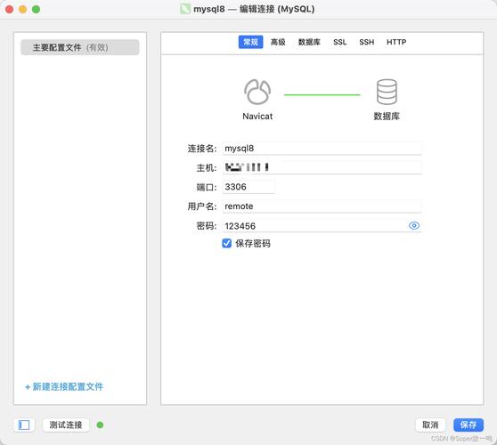The height and width of the screenshot is (445, 497).
Task: Click the Navicat logo icon
Action: click(x=257, y=92)
